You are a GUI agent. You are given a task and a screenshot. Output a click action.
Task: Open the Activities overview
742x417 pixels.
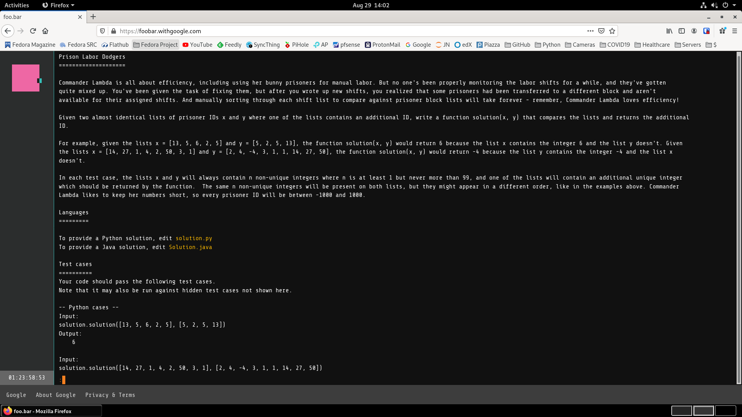(17, 5)
